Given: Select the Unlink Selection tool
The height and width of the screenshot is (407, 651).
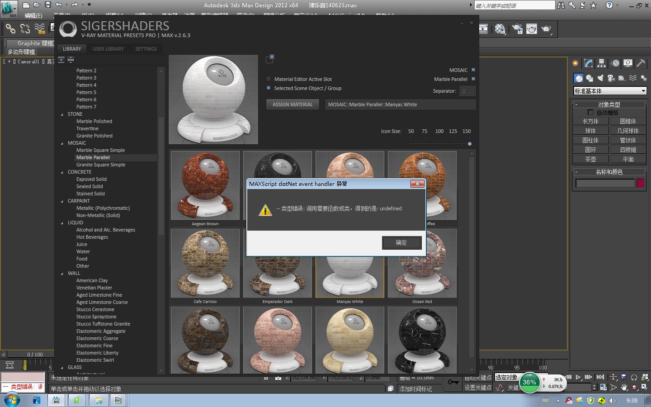Looking at the screenshot, I should 25,29.
